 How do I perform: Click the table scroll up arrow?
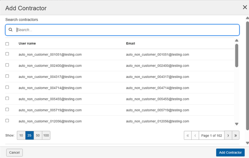236,40
